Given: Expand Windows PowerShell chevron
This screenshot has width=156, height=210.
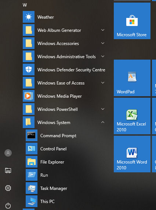Looking at the screenshot, I should coord(103,109).
